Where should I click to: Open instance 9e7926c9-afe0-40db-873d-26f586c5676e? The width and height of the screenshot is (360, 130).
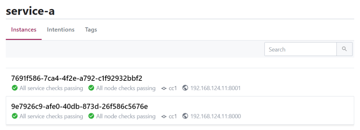coord(79,107)
